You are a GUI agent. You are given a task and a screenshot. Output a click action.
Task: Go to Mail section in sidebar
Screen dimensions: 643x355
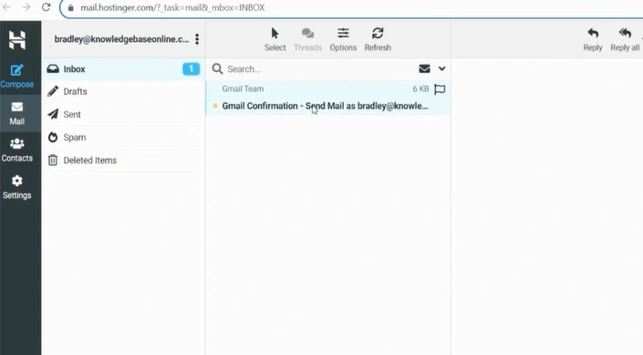pos(16,113)
